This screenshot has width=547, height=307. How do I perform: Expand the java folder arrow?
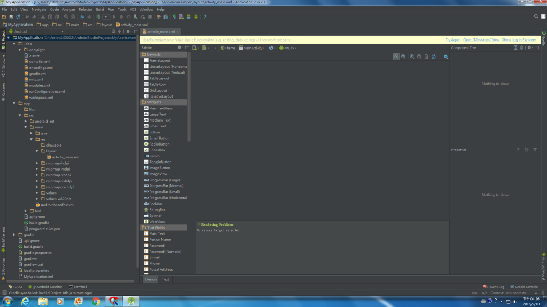click(32, 133)
